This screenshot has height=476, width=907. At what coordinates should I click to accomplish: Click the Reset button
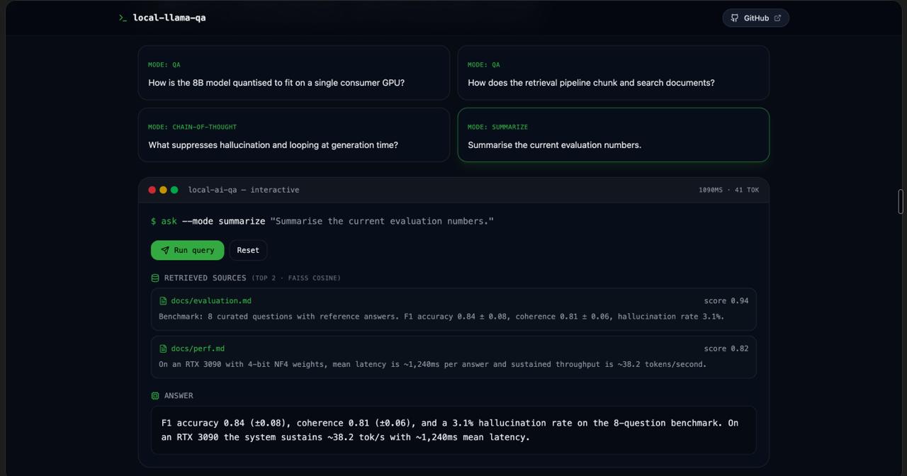[x=248, y=250]
